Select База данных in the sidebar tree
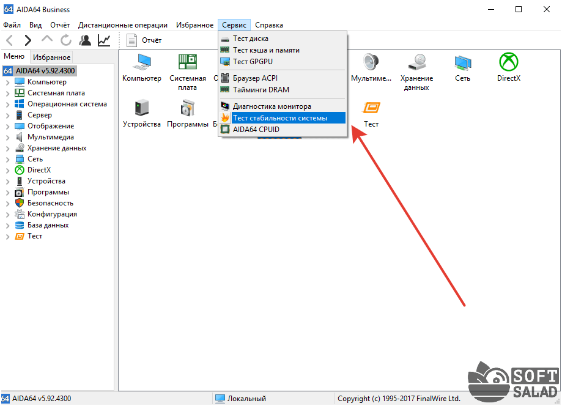The height and width of the screenshot is (406, 562). (48, 225)
